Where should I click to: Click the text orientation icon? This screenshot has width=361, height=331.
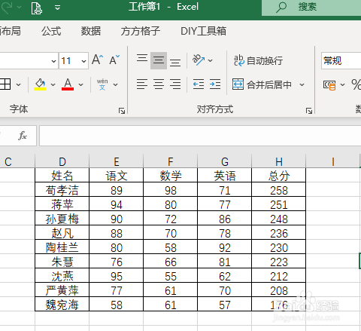199,60
